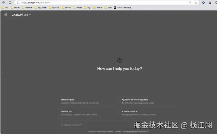The width and height of the screenshot is (217, 134).
Task: Open the 技术站 bookmark folder
Action: point(66,7)
